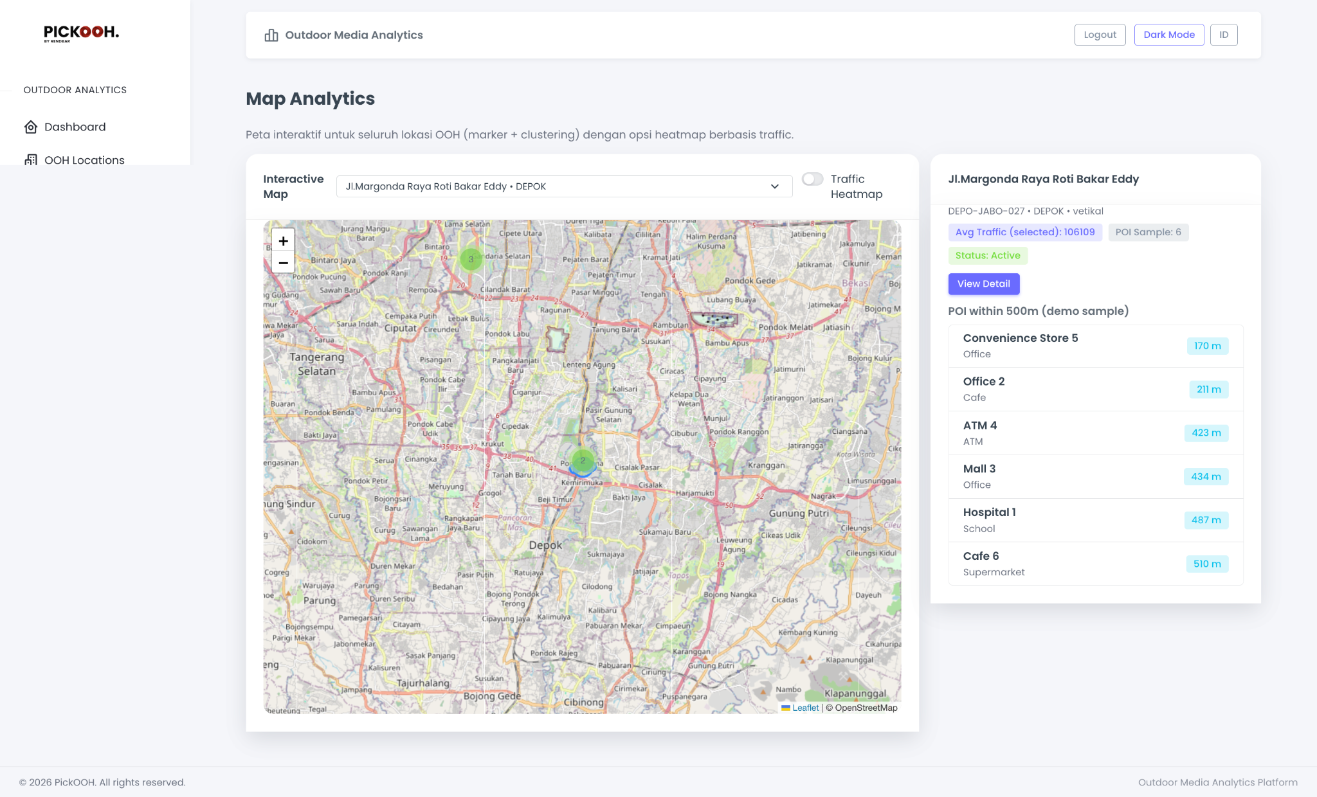Open OOH Locations from the sidebar
This screenshot has height=797, width=1317.
(x=84, y=160)
